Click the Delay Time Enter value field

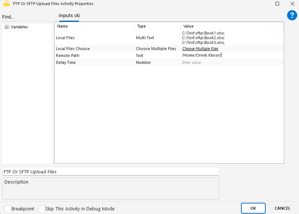click(232, 62)
